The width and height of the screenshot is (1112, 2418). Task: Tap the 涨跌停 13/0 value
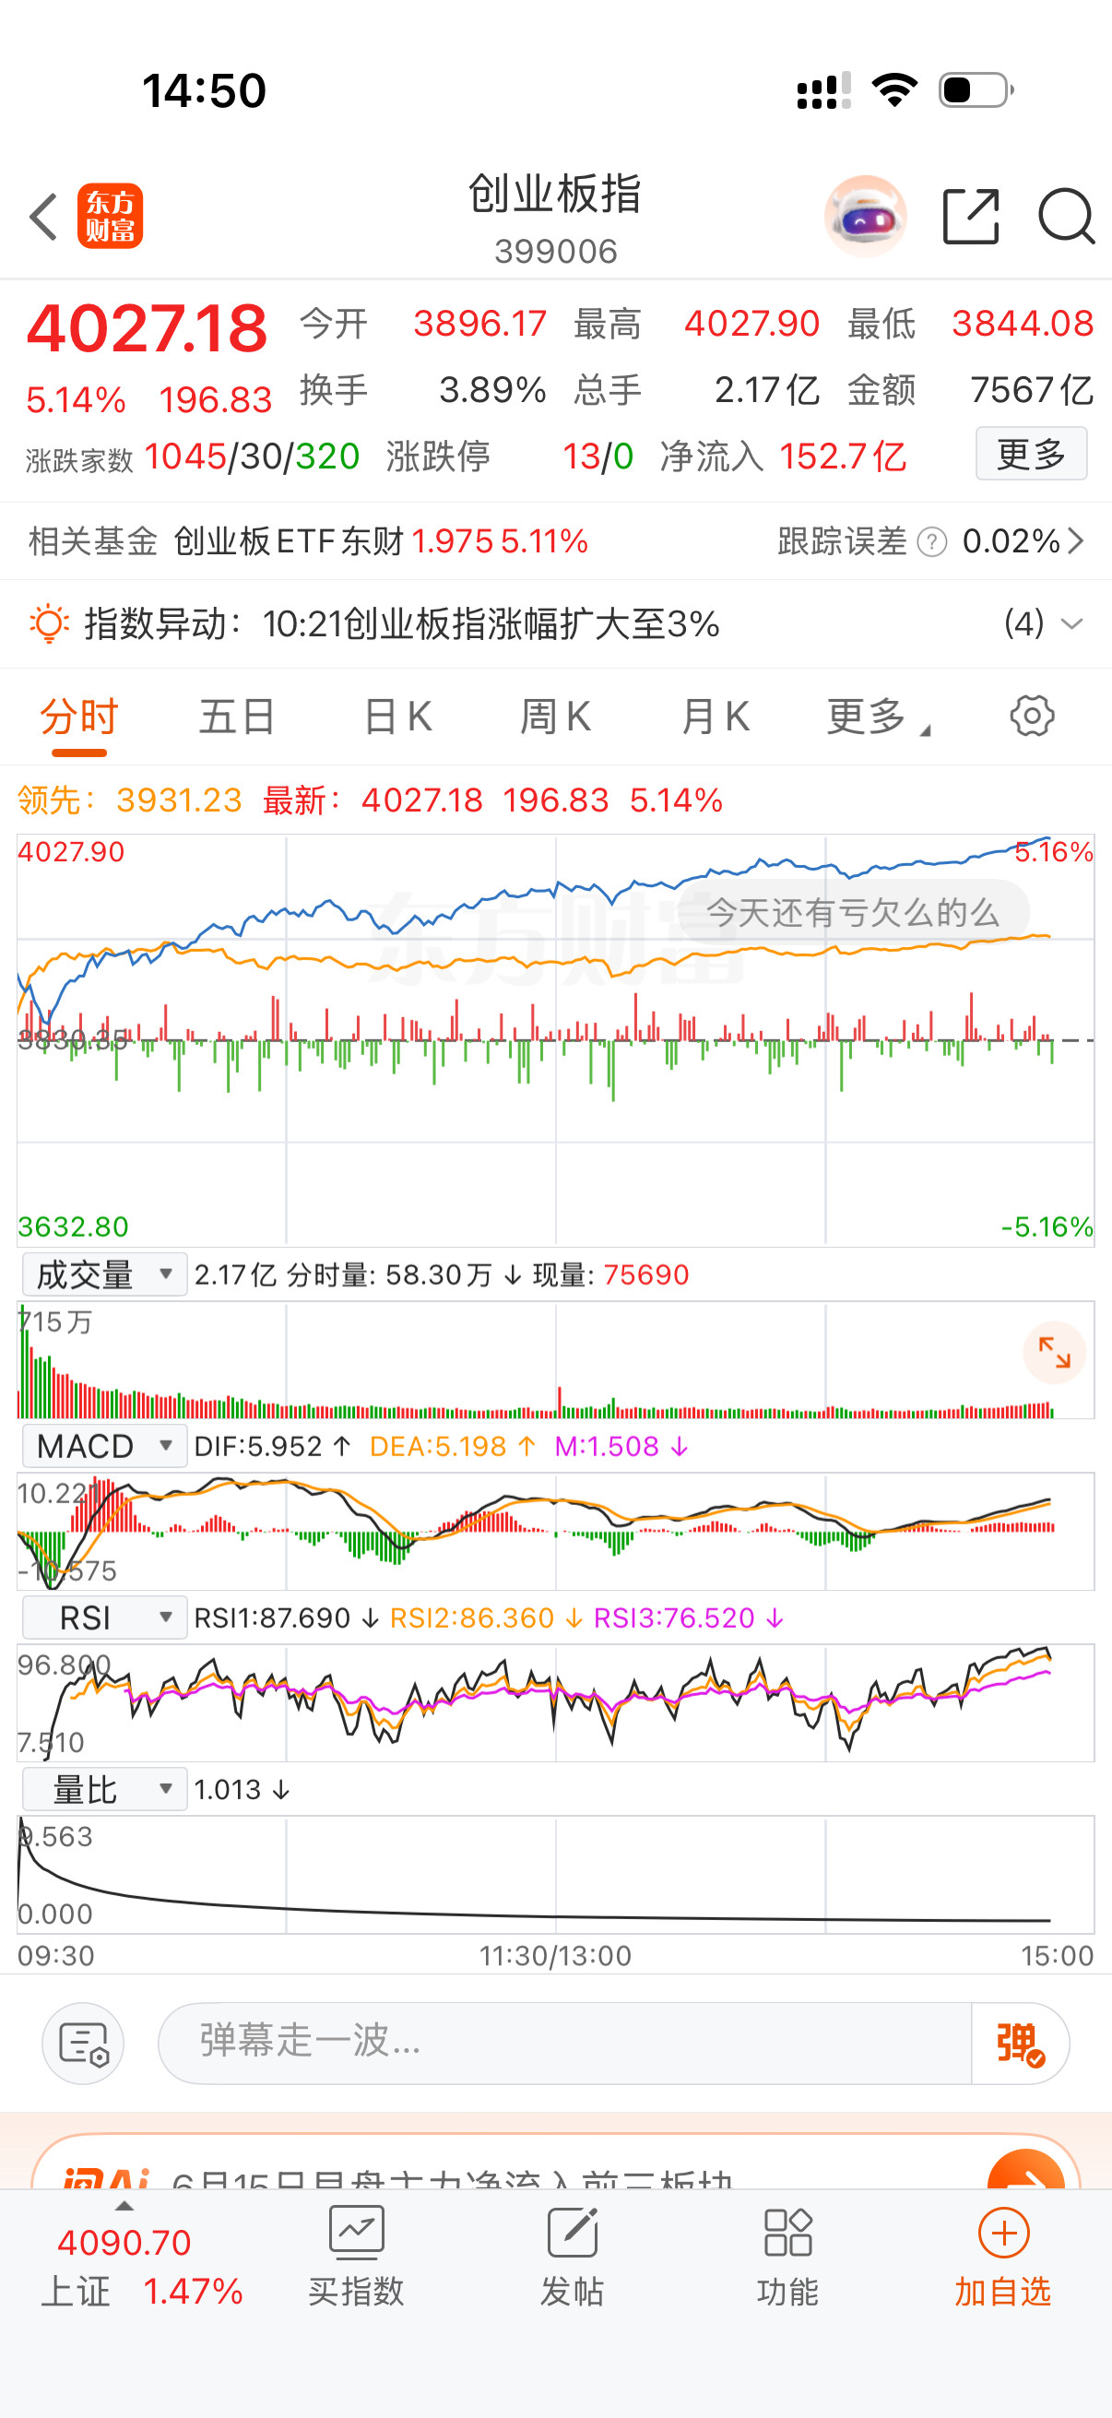(x=597, y=456)
